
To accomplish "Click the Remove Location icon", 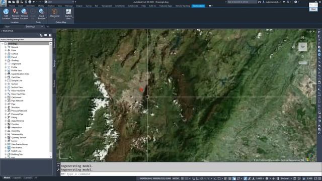I will pos(24,12).
